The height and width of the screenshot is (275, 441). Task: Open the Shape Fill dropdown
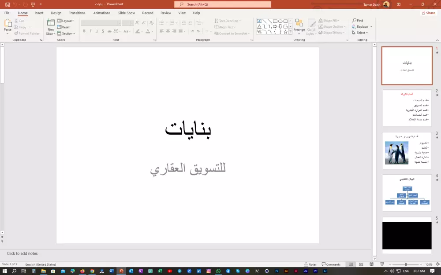[x=331, y=20]
